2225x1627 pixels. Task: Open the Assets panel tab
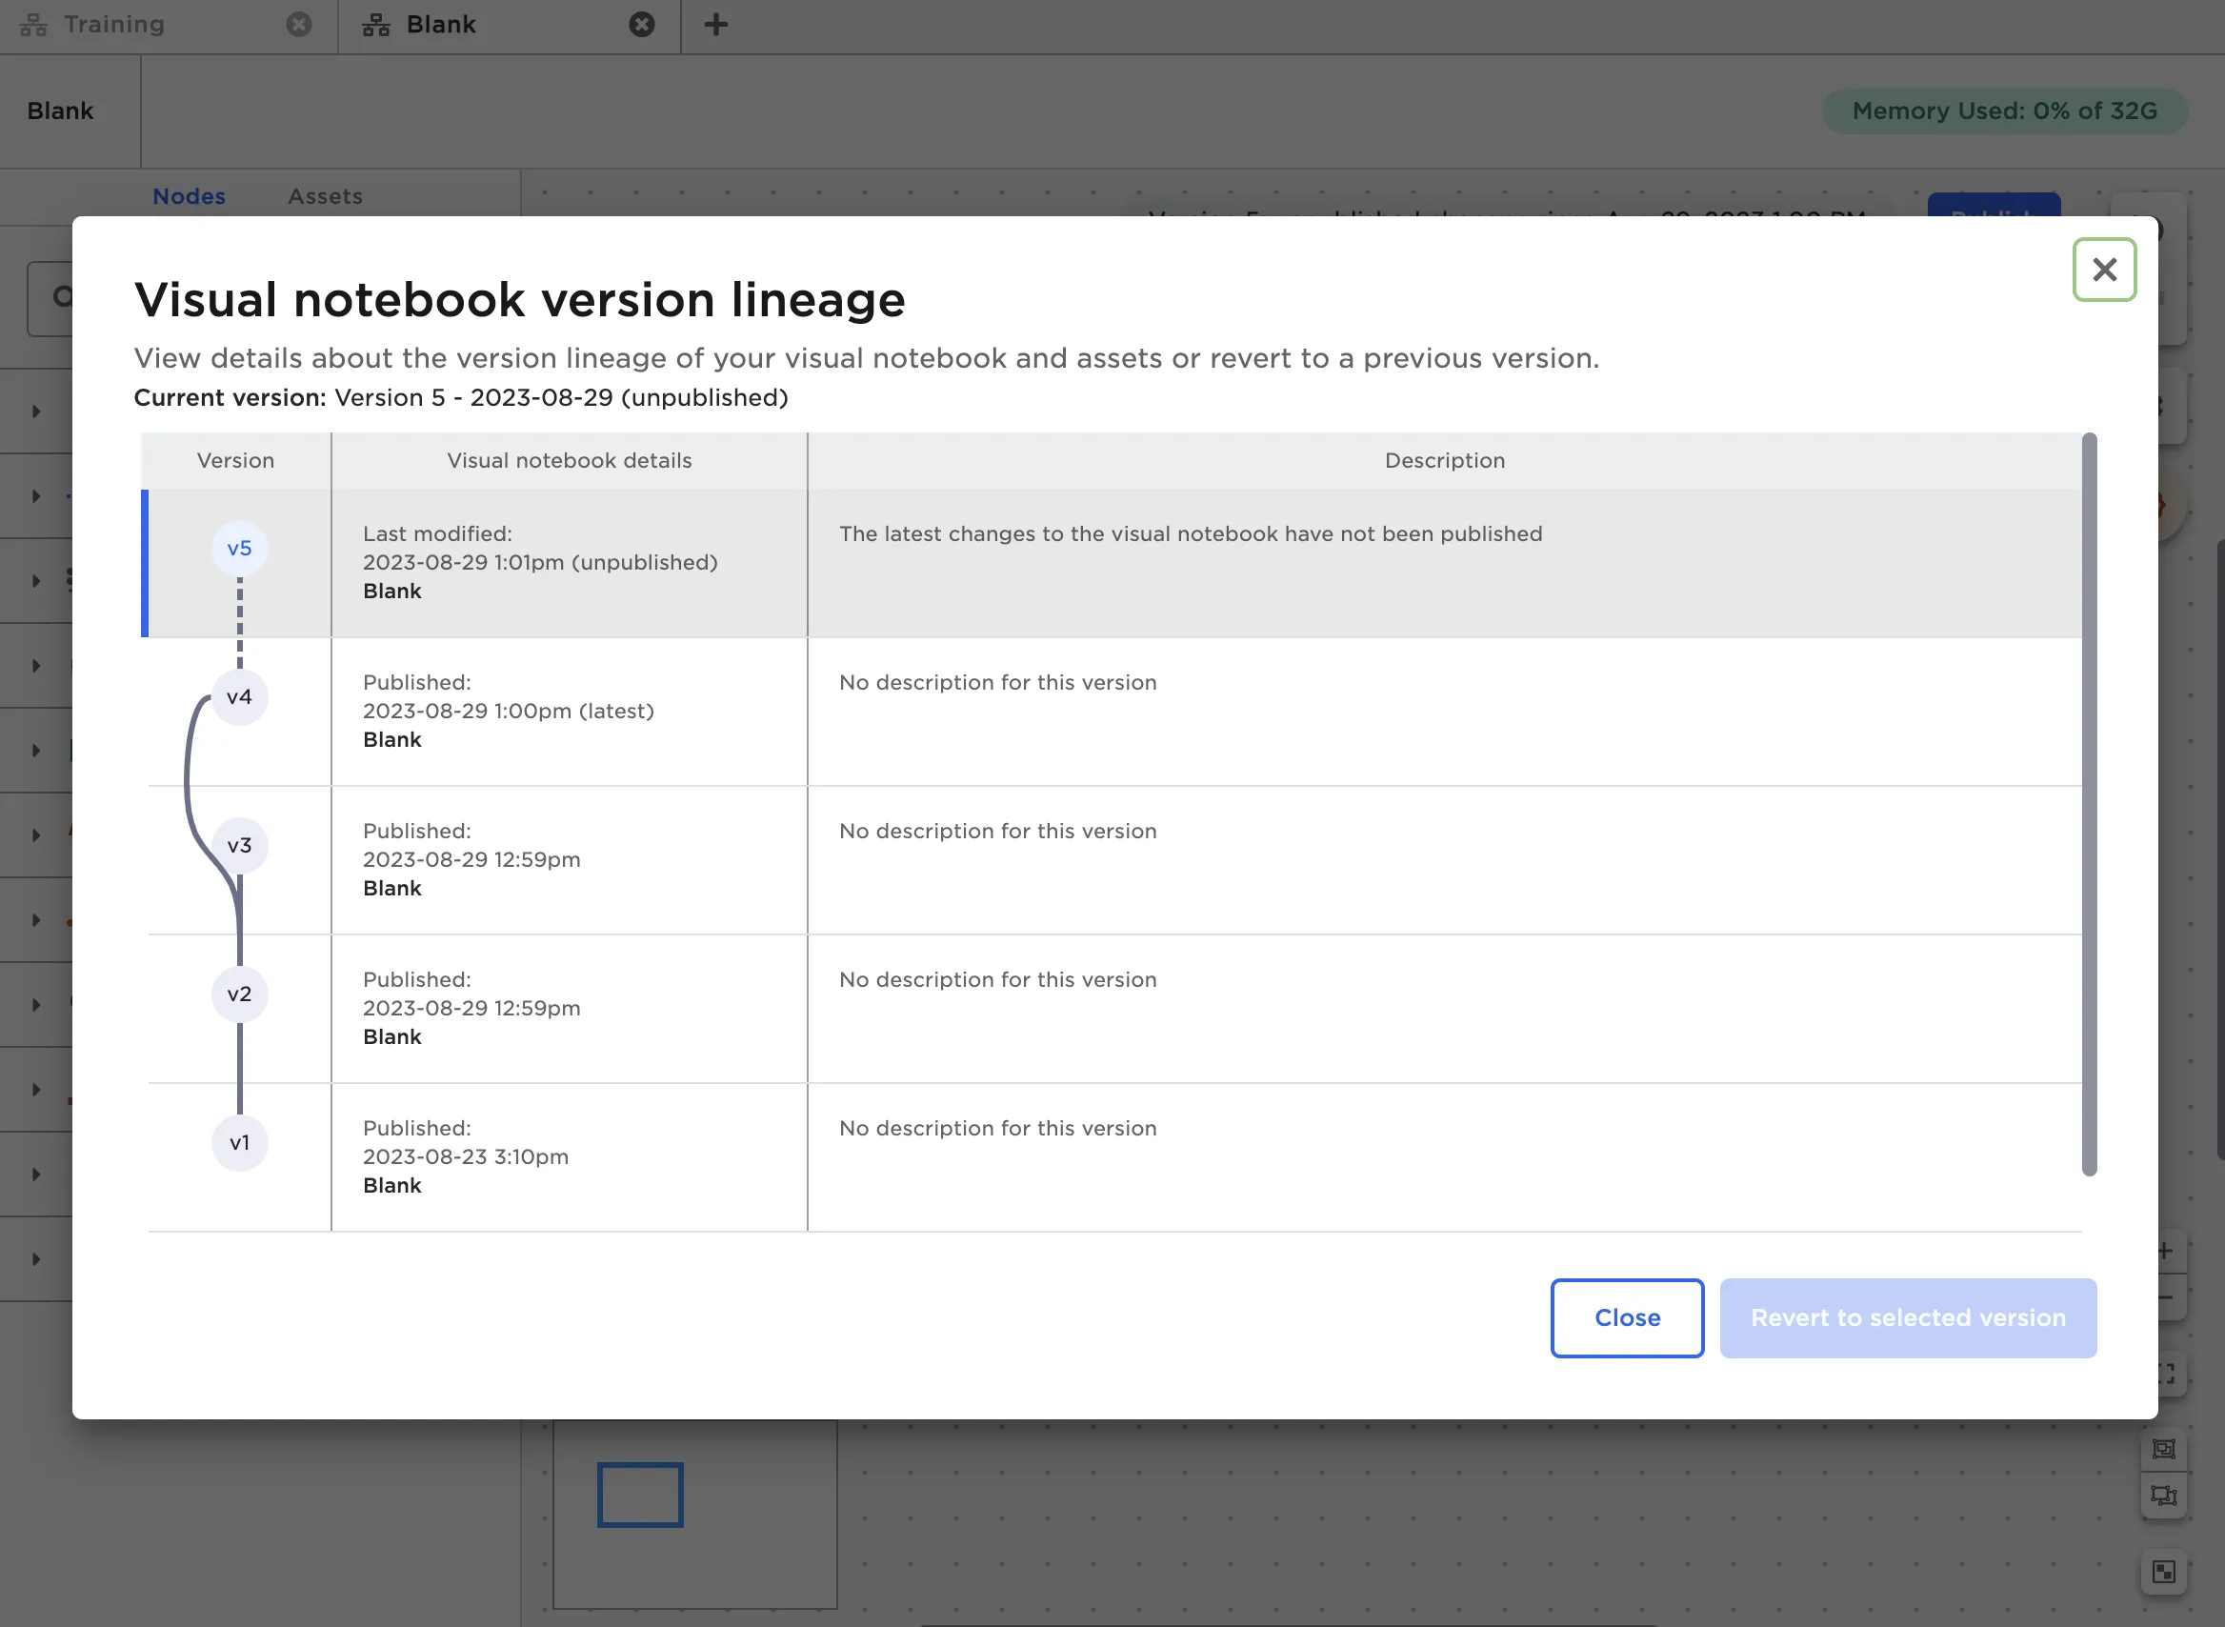[x=325, y=196]
